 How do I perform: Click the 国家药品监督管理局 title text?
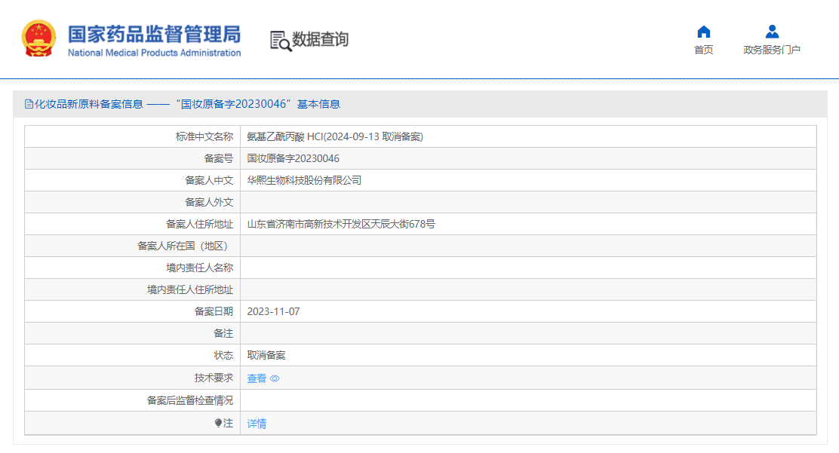(x=154, y=34)
